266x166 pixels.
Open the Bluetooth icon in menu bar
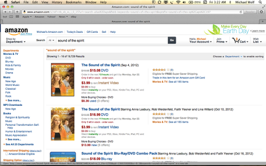click(x=230, y=2)
